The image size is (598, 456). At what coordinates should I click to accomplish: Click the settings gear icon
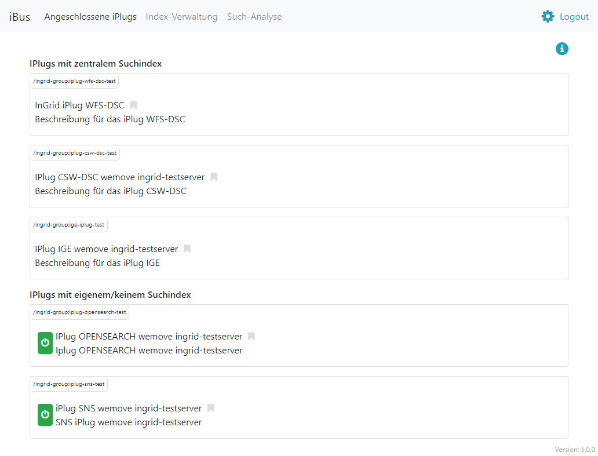click(x=548, y=16)
